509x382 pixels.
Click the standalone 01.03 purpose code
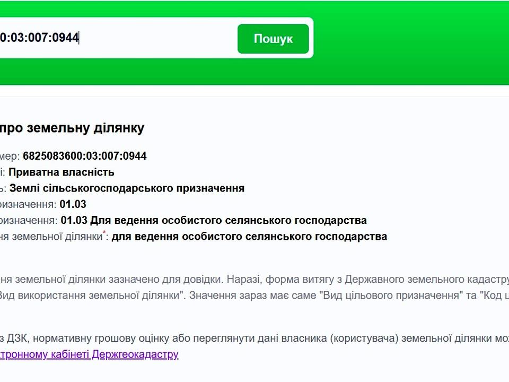tap(73, 204)
